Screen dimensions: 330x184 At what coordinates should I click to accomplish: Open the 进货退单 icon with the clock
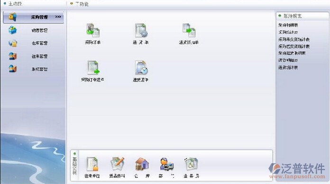141,68
